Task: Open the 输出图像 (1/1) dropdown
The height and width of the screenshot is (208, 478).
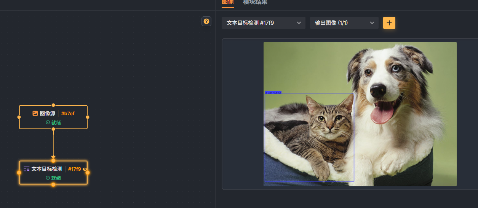Action: (x=344, y=23)
